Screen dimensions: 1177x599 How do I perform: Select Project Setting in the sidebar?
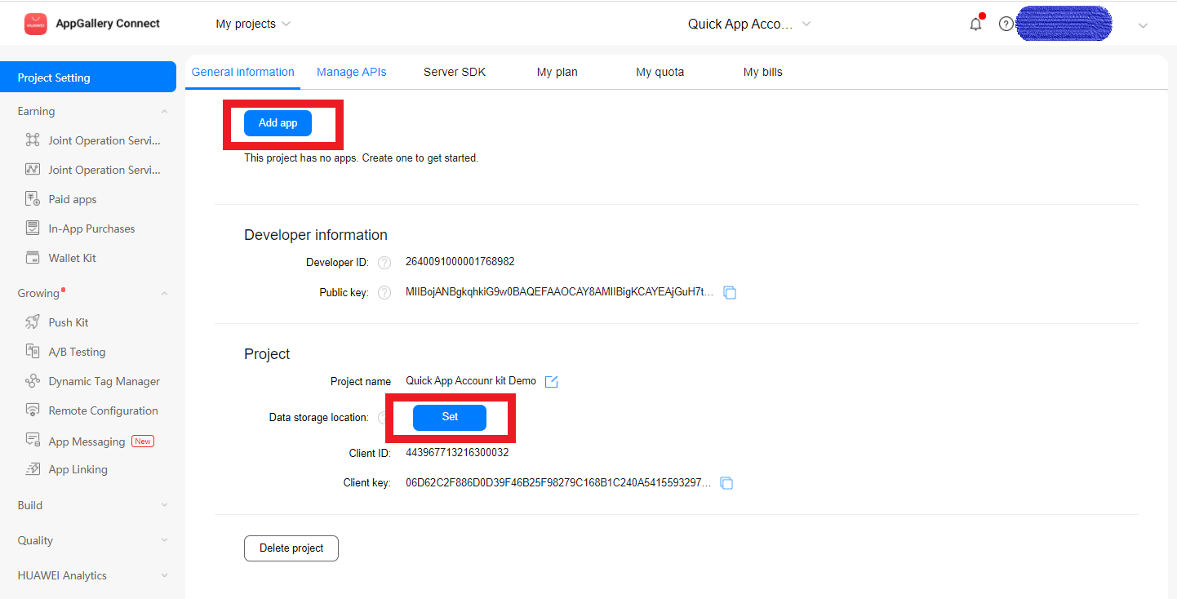pyautogui.click(x=88, y=78)
